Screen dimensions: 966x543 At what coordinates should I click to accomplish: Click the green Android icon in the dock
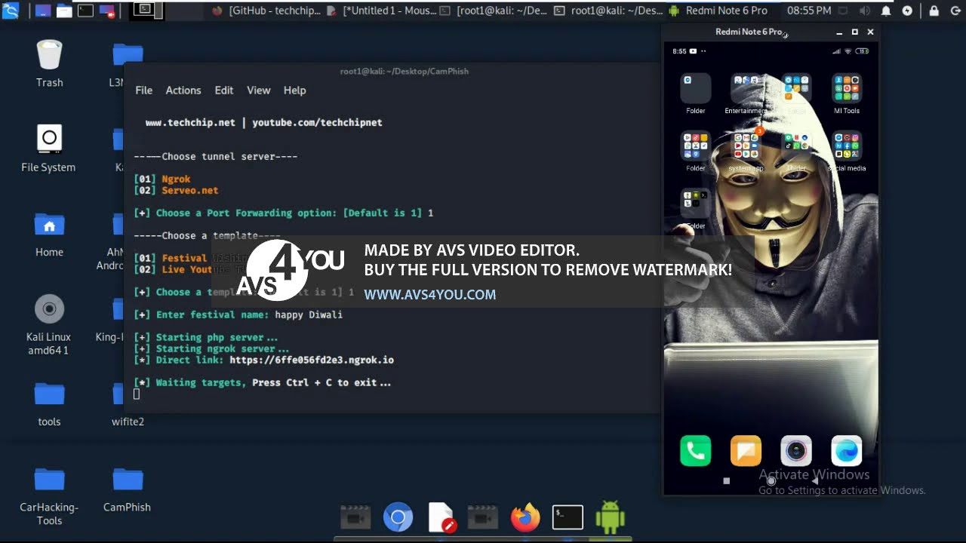(x=610, y=517)
